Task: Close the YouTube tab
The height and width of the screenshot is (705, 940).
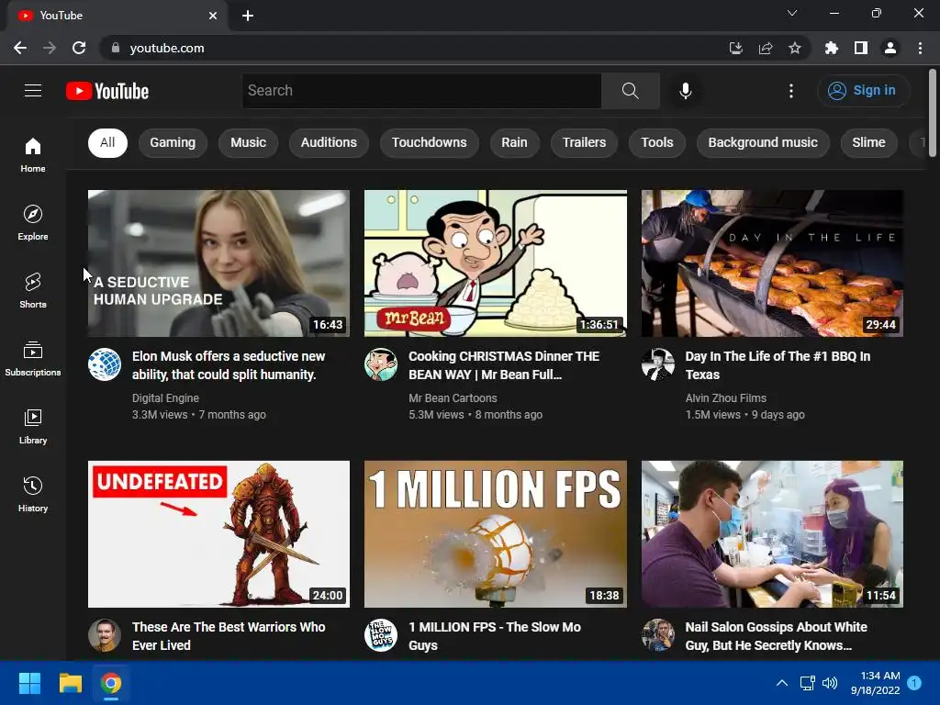Action: pos(213,16)
